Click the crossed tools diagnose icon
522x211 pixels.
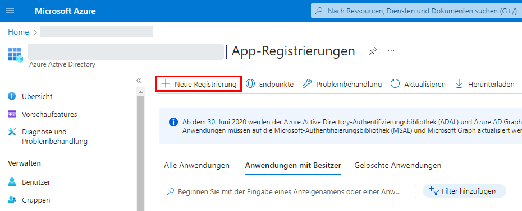point(12,132)
